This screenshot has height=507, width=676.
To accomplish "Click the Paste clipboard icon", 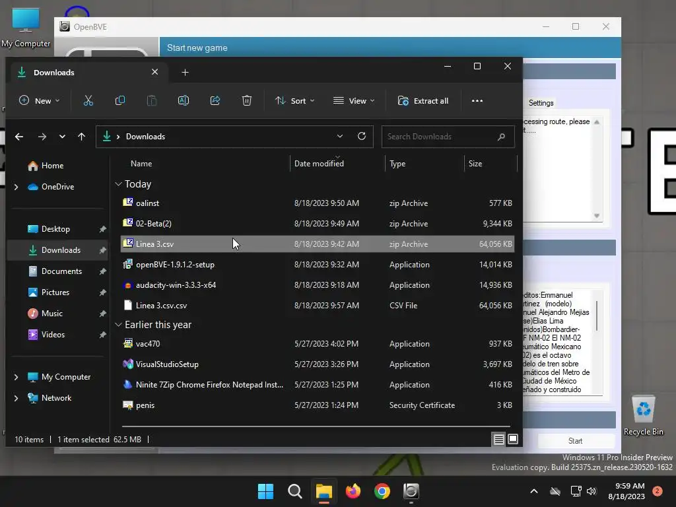I will [152, 101].
